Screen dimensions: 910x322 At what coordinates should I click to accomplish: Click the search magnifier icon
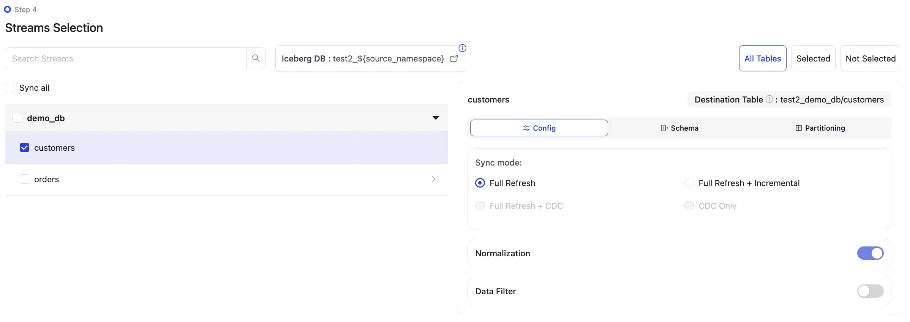pyautogui.click(x=256, y=58)
